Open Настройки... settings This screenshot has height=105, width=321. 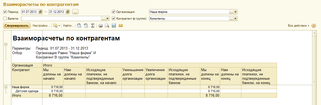[41, 26]
